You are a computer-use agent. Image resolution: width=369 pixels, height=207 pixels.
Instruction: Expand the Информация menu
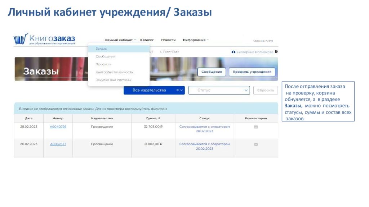click(x=196, y=40)
